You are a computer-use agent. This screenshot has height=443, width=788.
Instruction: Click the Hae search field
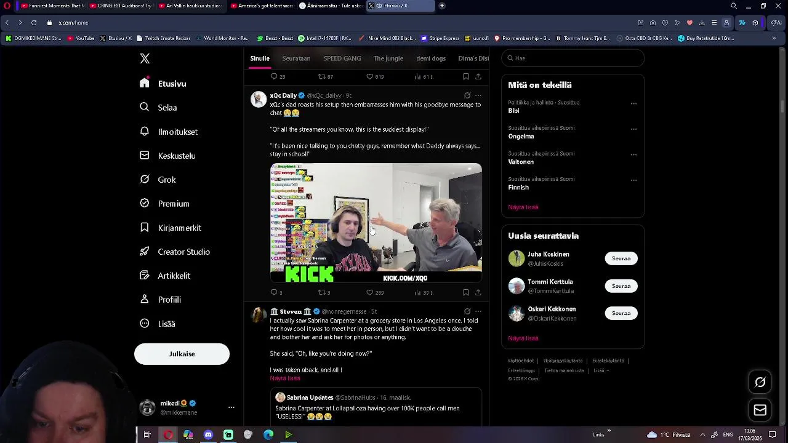tap(573, 58)
